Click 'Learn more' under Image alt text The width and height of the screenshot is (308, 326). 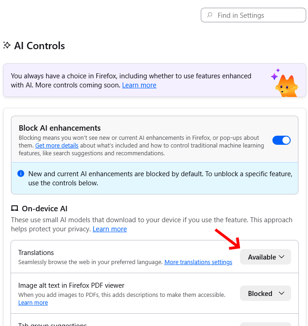[33, 303]
